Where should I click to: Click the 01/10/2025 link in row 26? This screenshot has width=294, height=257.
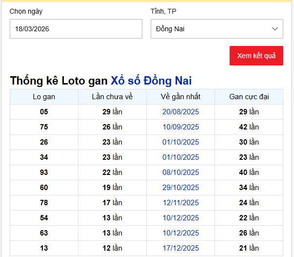point(180,142)
